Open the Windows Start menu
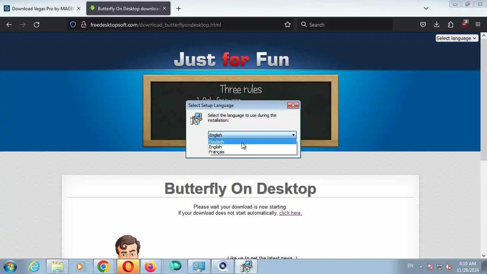487x274 pixels. pyautogui.click(x=10, y=266)
